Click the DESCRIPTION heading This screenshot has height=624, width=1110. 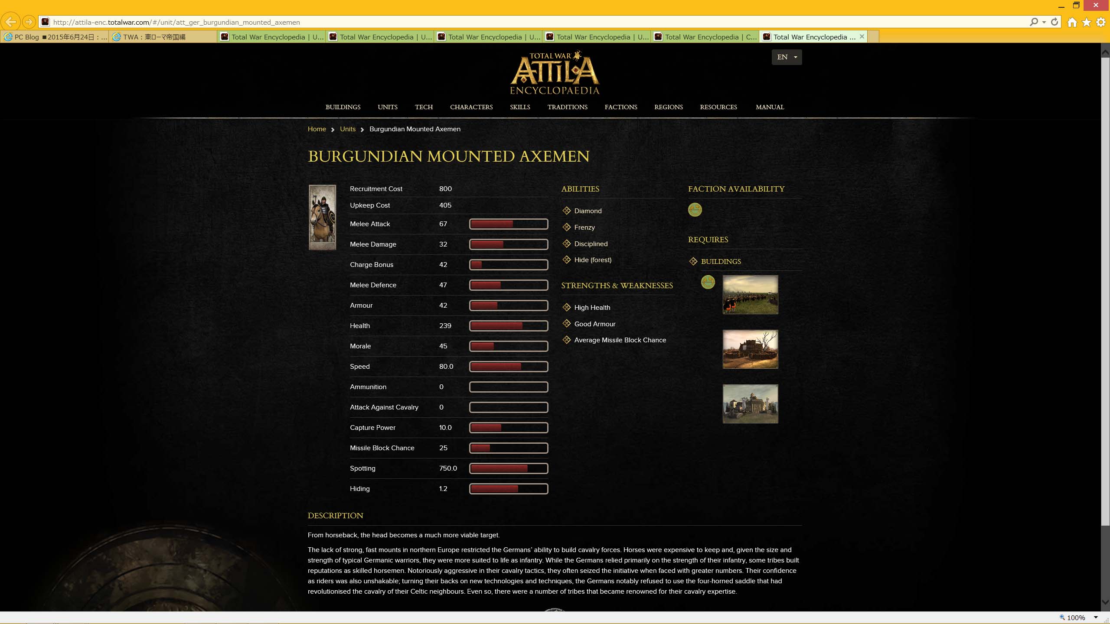(x=335, y=516)
